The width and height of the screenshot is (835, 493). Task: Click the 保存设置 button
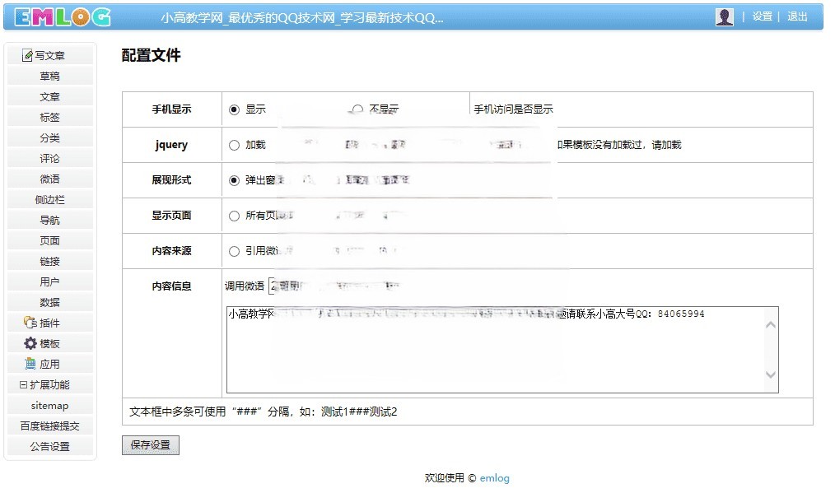(x=151, y=445)
